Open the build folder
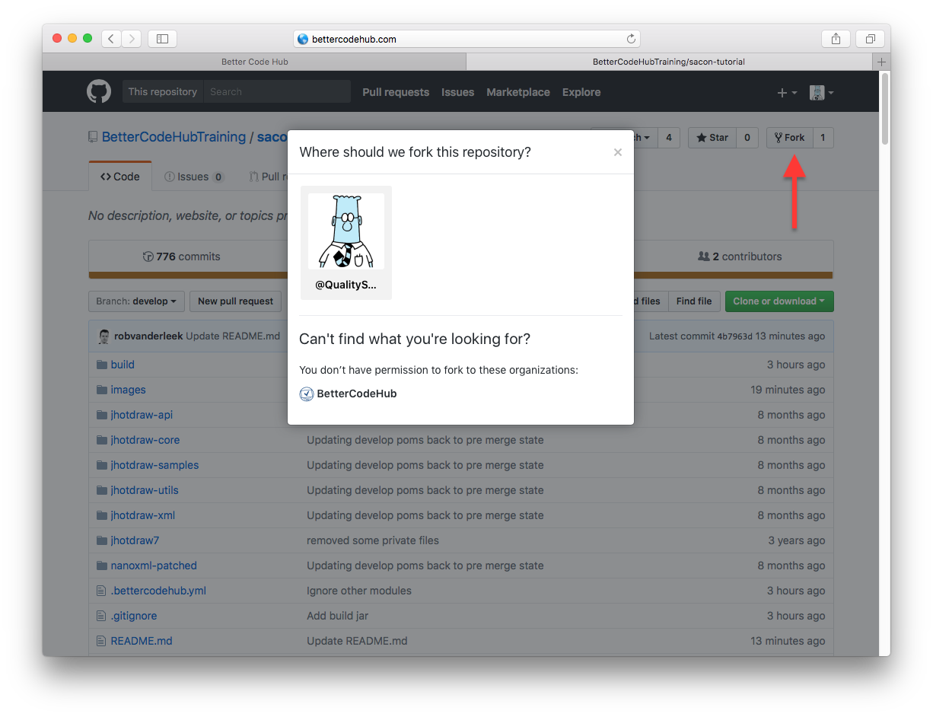The width and height of the screenshot is (933, 717). tap(122, 365)
